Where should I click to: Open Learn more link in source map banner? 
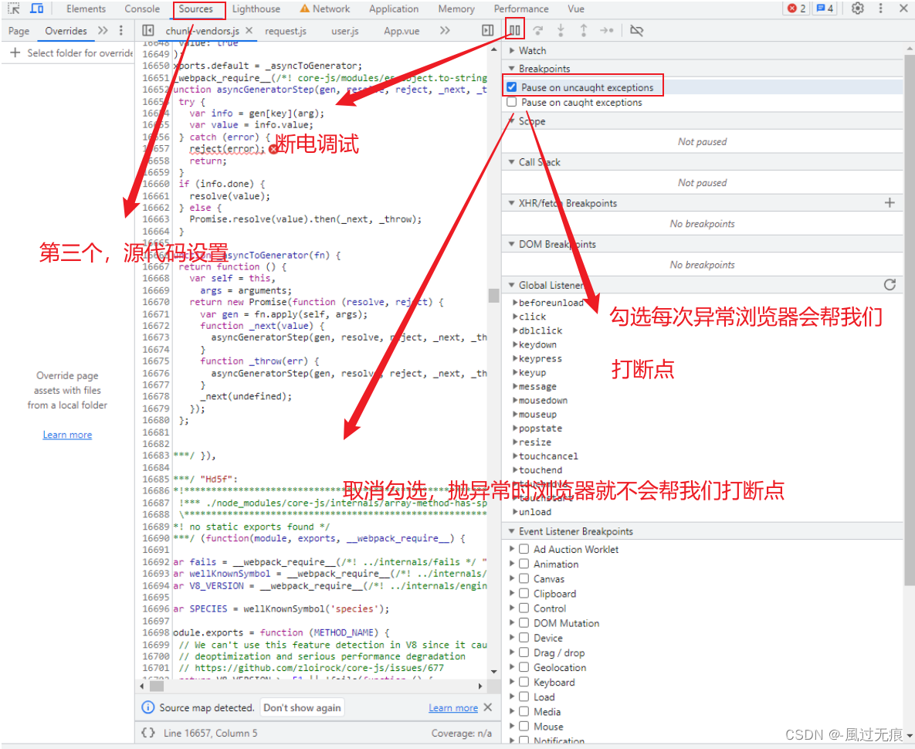pyautogui.click(x=452, y=707)
